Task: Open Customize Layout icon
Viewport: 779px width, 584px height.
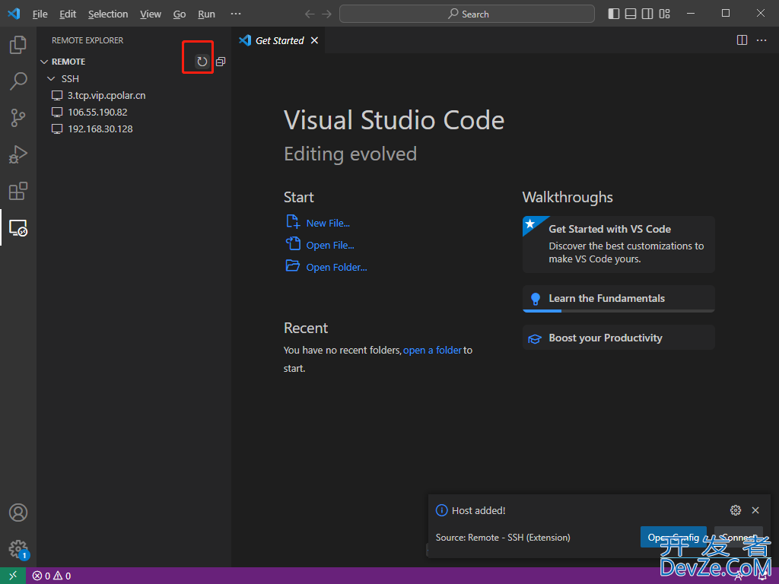Action: (664, 14)
